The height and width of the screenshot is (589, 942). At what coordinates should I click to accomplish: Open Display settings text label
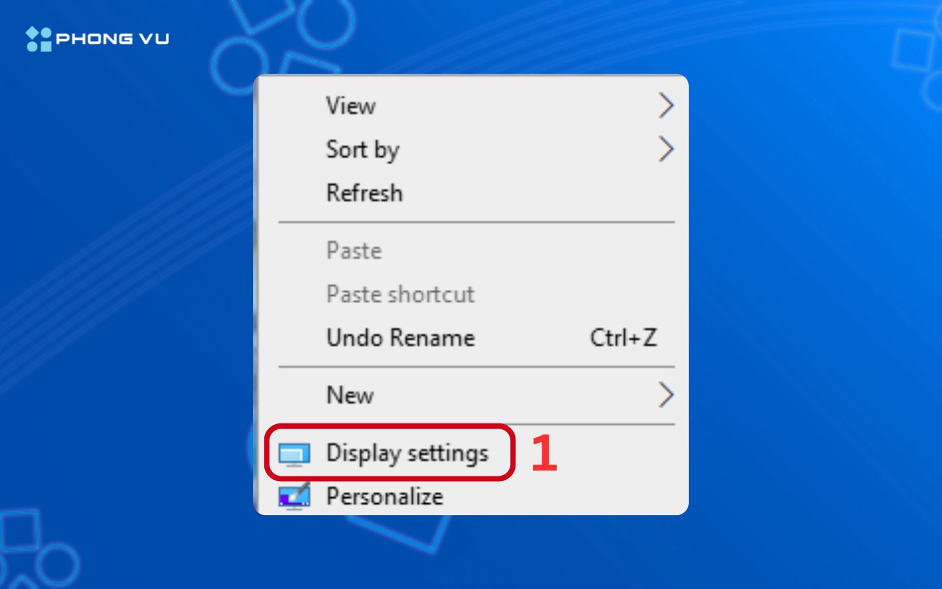point(407,453)
